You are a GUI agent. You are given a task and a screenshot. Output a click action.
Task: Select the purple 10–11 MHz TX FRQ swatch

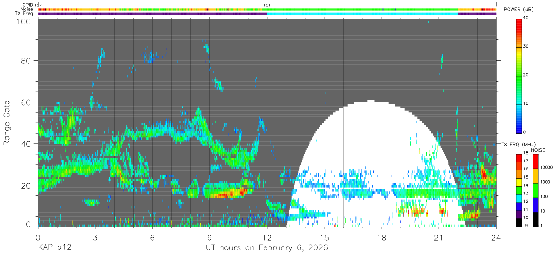pyautogui.click(x=519, y=214)
